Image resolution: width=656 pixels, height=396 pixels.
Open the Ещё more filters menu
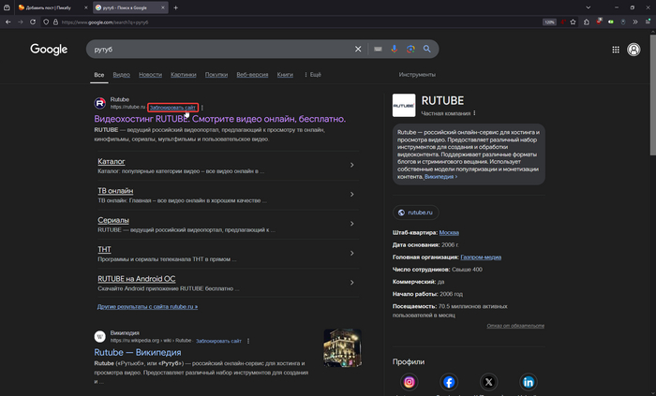pos(312,75)
